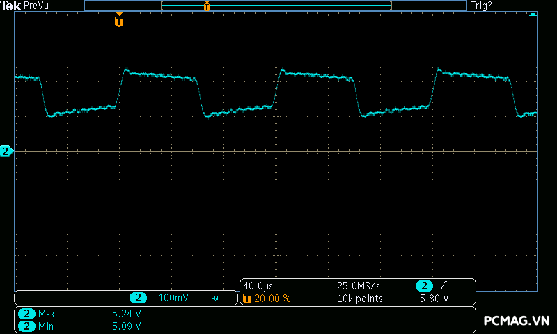Click the trigger source channel 2 badge
This screenshot has height=334, width=557.
coord(423,286)
